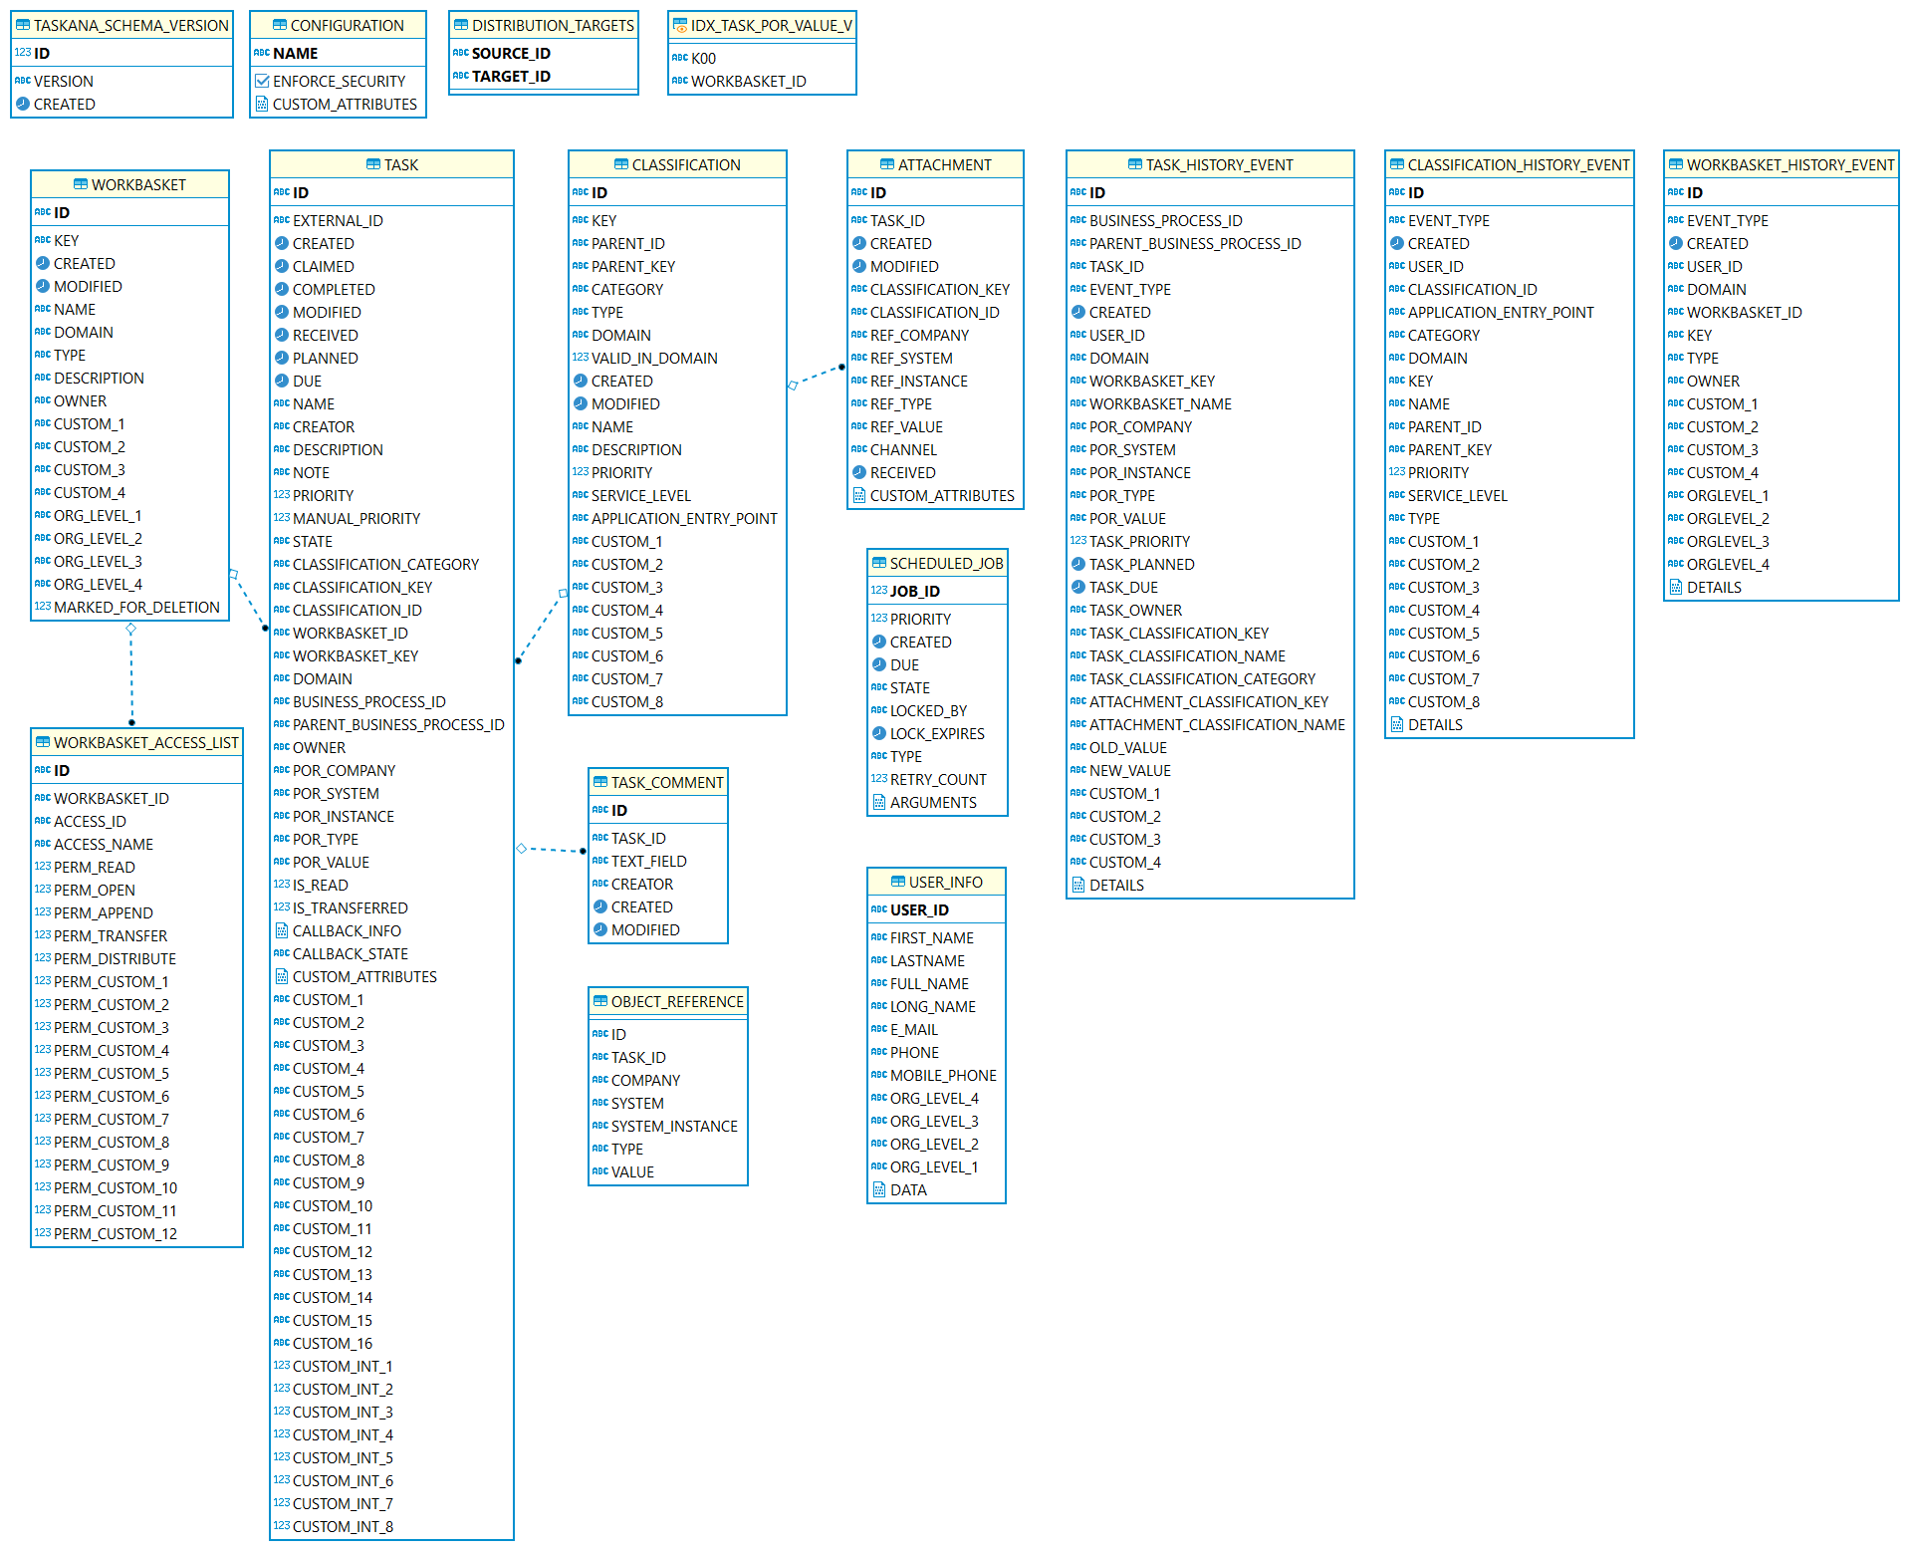
Task: Click the document icon beside CONFIGURATION CUSTOM_ATTRIBUTES
Action: pyautogui.click(x=262, y=104)
